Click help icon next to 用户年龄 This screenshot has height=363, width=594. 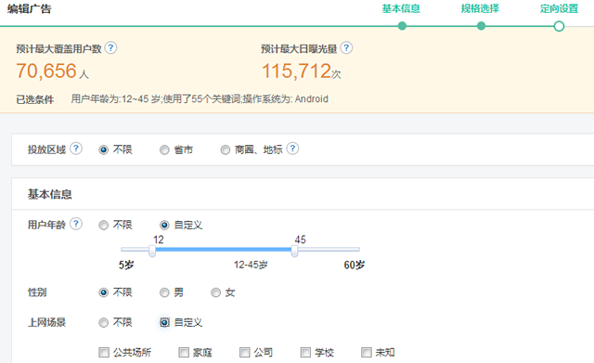click(76, 224)
